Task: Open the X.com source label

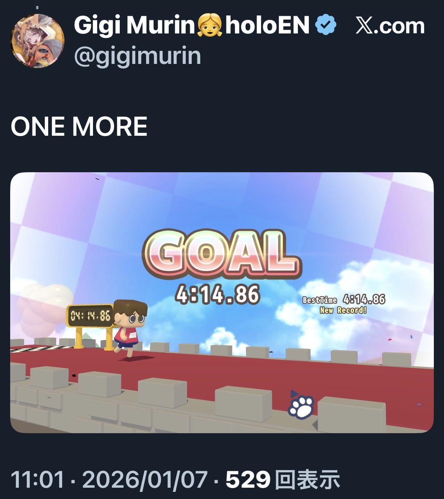Action: click(x=390, y=26)
